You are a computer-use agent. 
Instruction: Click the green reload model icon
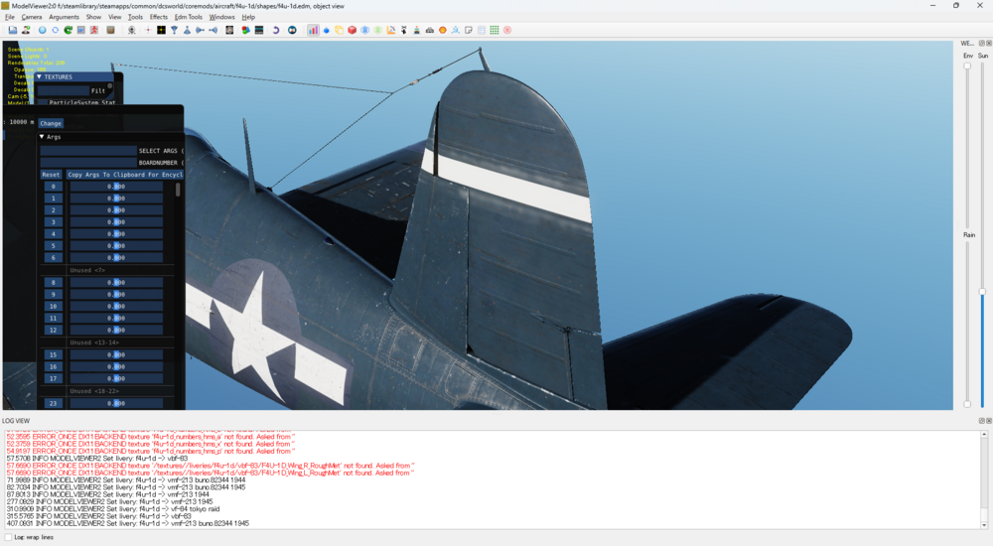coord(69,30)
